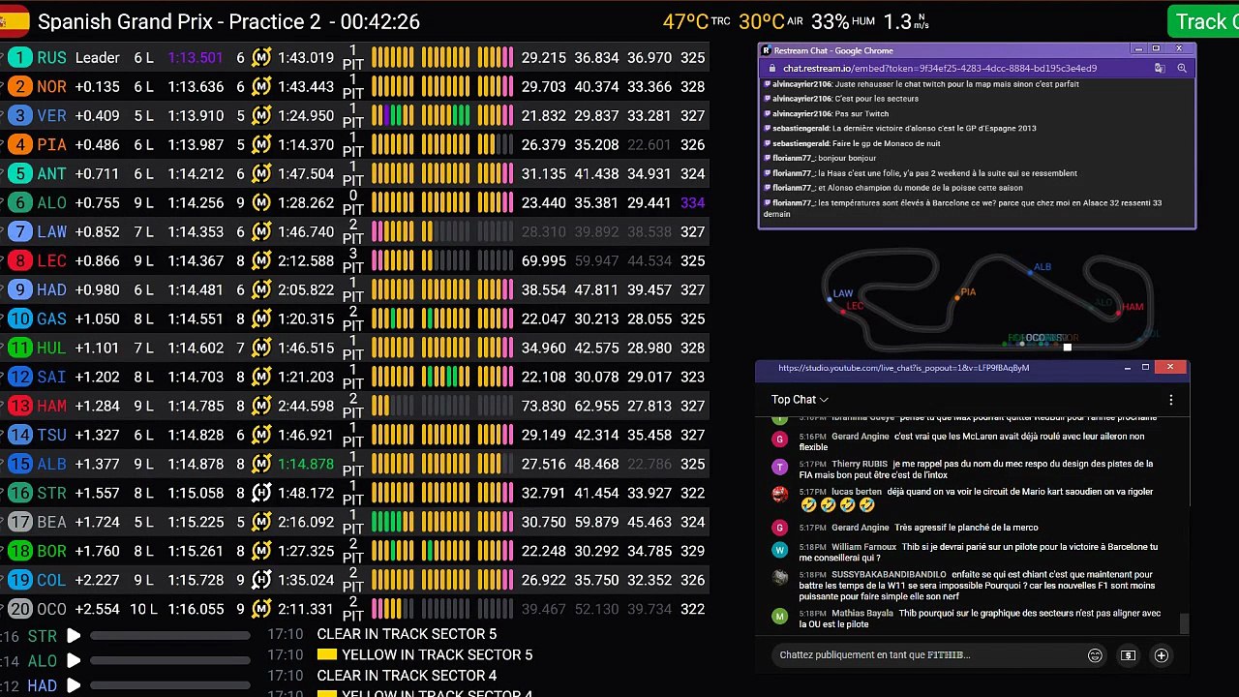
Task: Click username lucas berten in YouTube chat
Action: tap(857, 492)
